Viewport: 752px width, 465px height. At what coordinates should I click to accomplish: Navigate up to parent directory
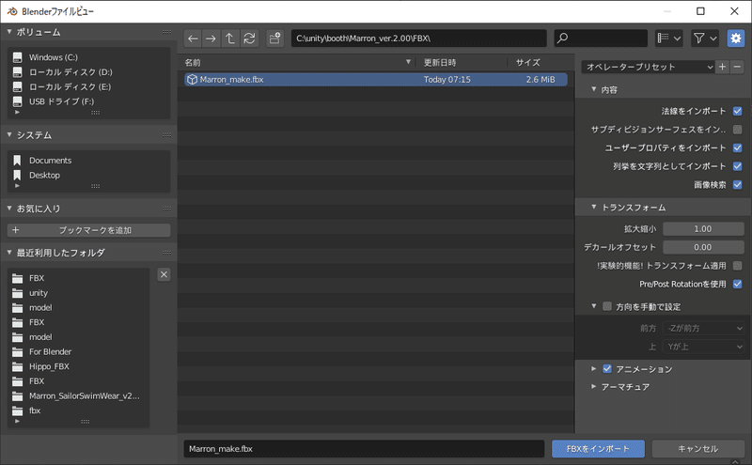pos(229,39)
